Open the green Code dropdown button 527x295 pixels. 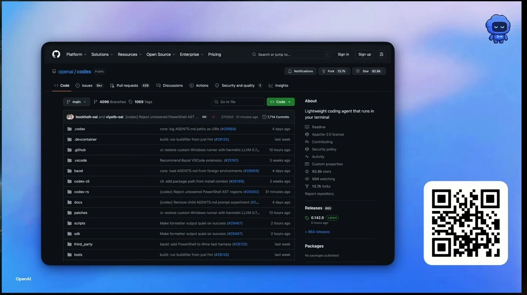point(281,102)
